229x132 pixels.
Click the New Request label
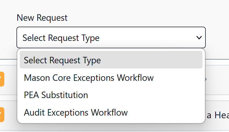tap(42, 18)
